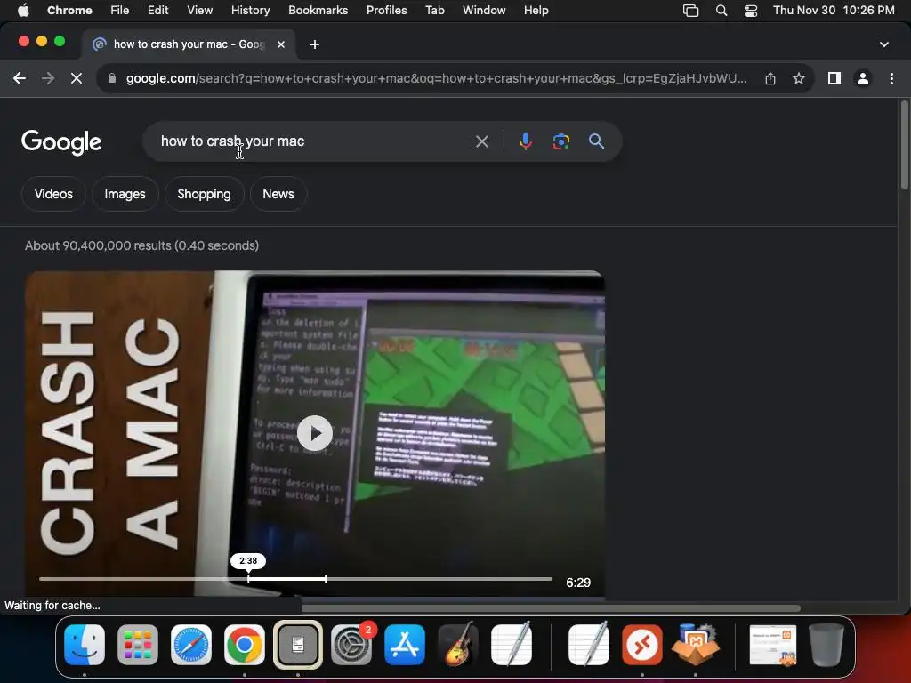Screen dimensions: 911x683
Task: Open the File menu
Action: 120,11
